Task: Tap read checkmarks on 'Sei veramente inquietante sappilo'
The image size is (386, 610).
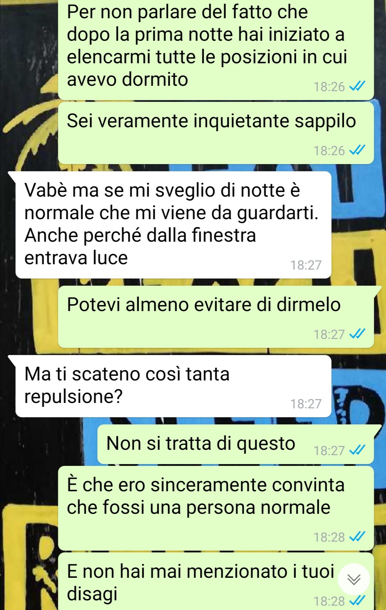Action: 357,151
